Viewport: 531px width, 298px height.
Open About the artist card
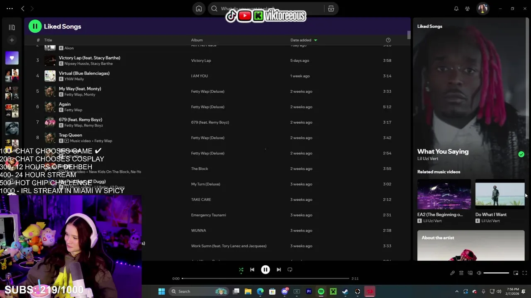point(471,245)
